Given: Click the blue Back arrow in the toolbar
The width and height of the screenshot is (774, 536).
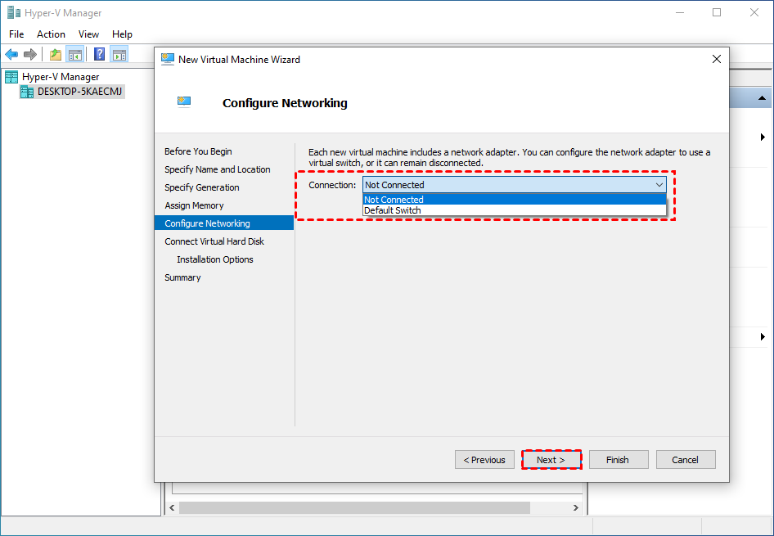Looking at the screenshot, I should pos(11,54).
